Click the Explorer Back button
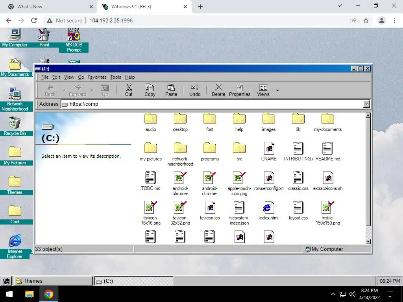This screenshot has width=403, height=302. (50, 90)
